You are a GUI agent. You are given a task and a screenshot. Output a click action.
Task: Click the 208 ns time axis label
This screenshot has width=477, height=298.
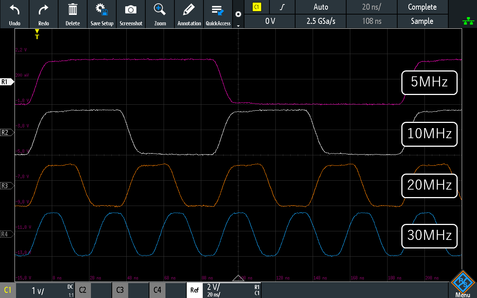click(x=431, y=278)
